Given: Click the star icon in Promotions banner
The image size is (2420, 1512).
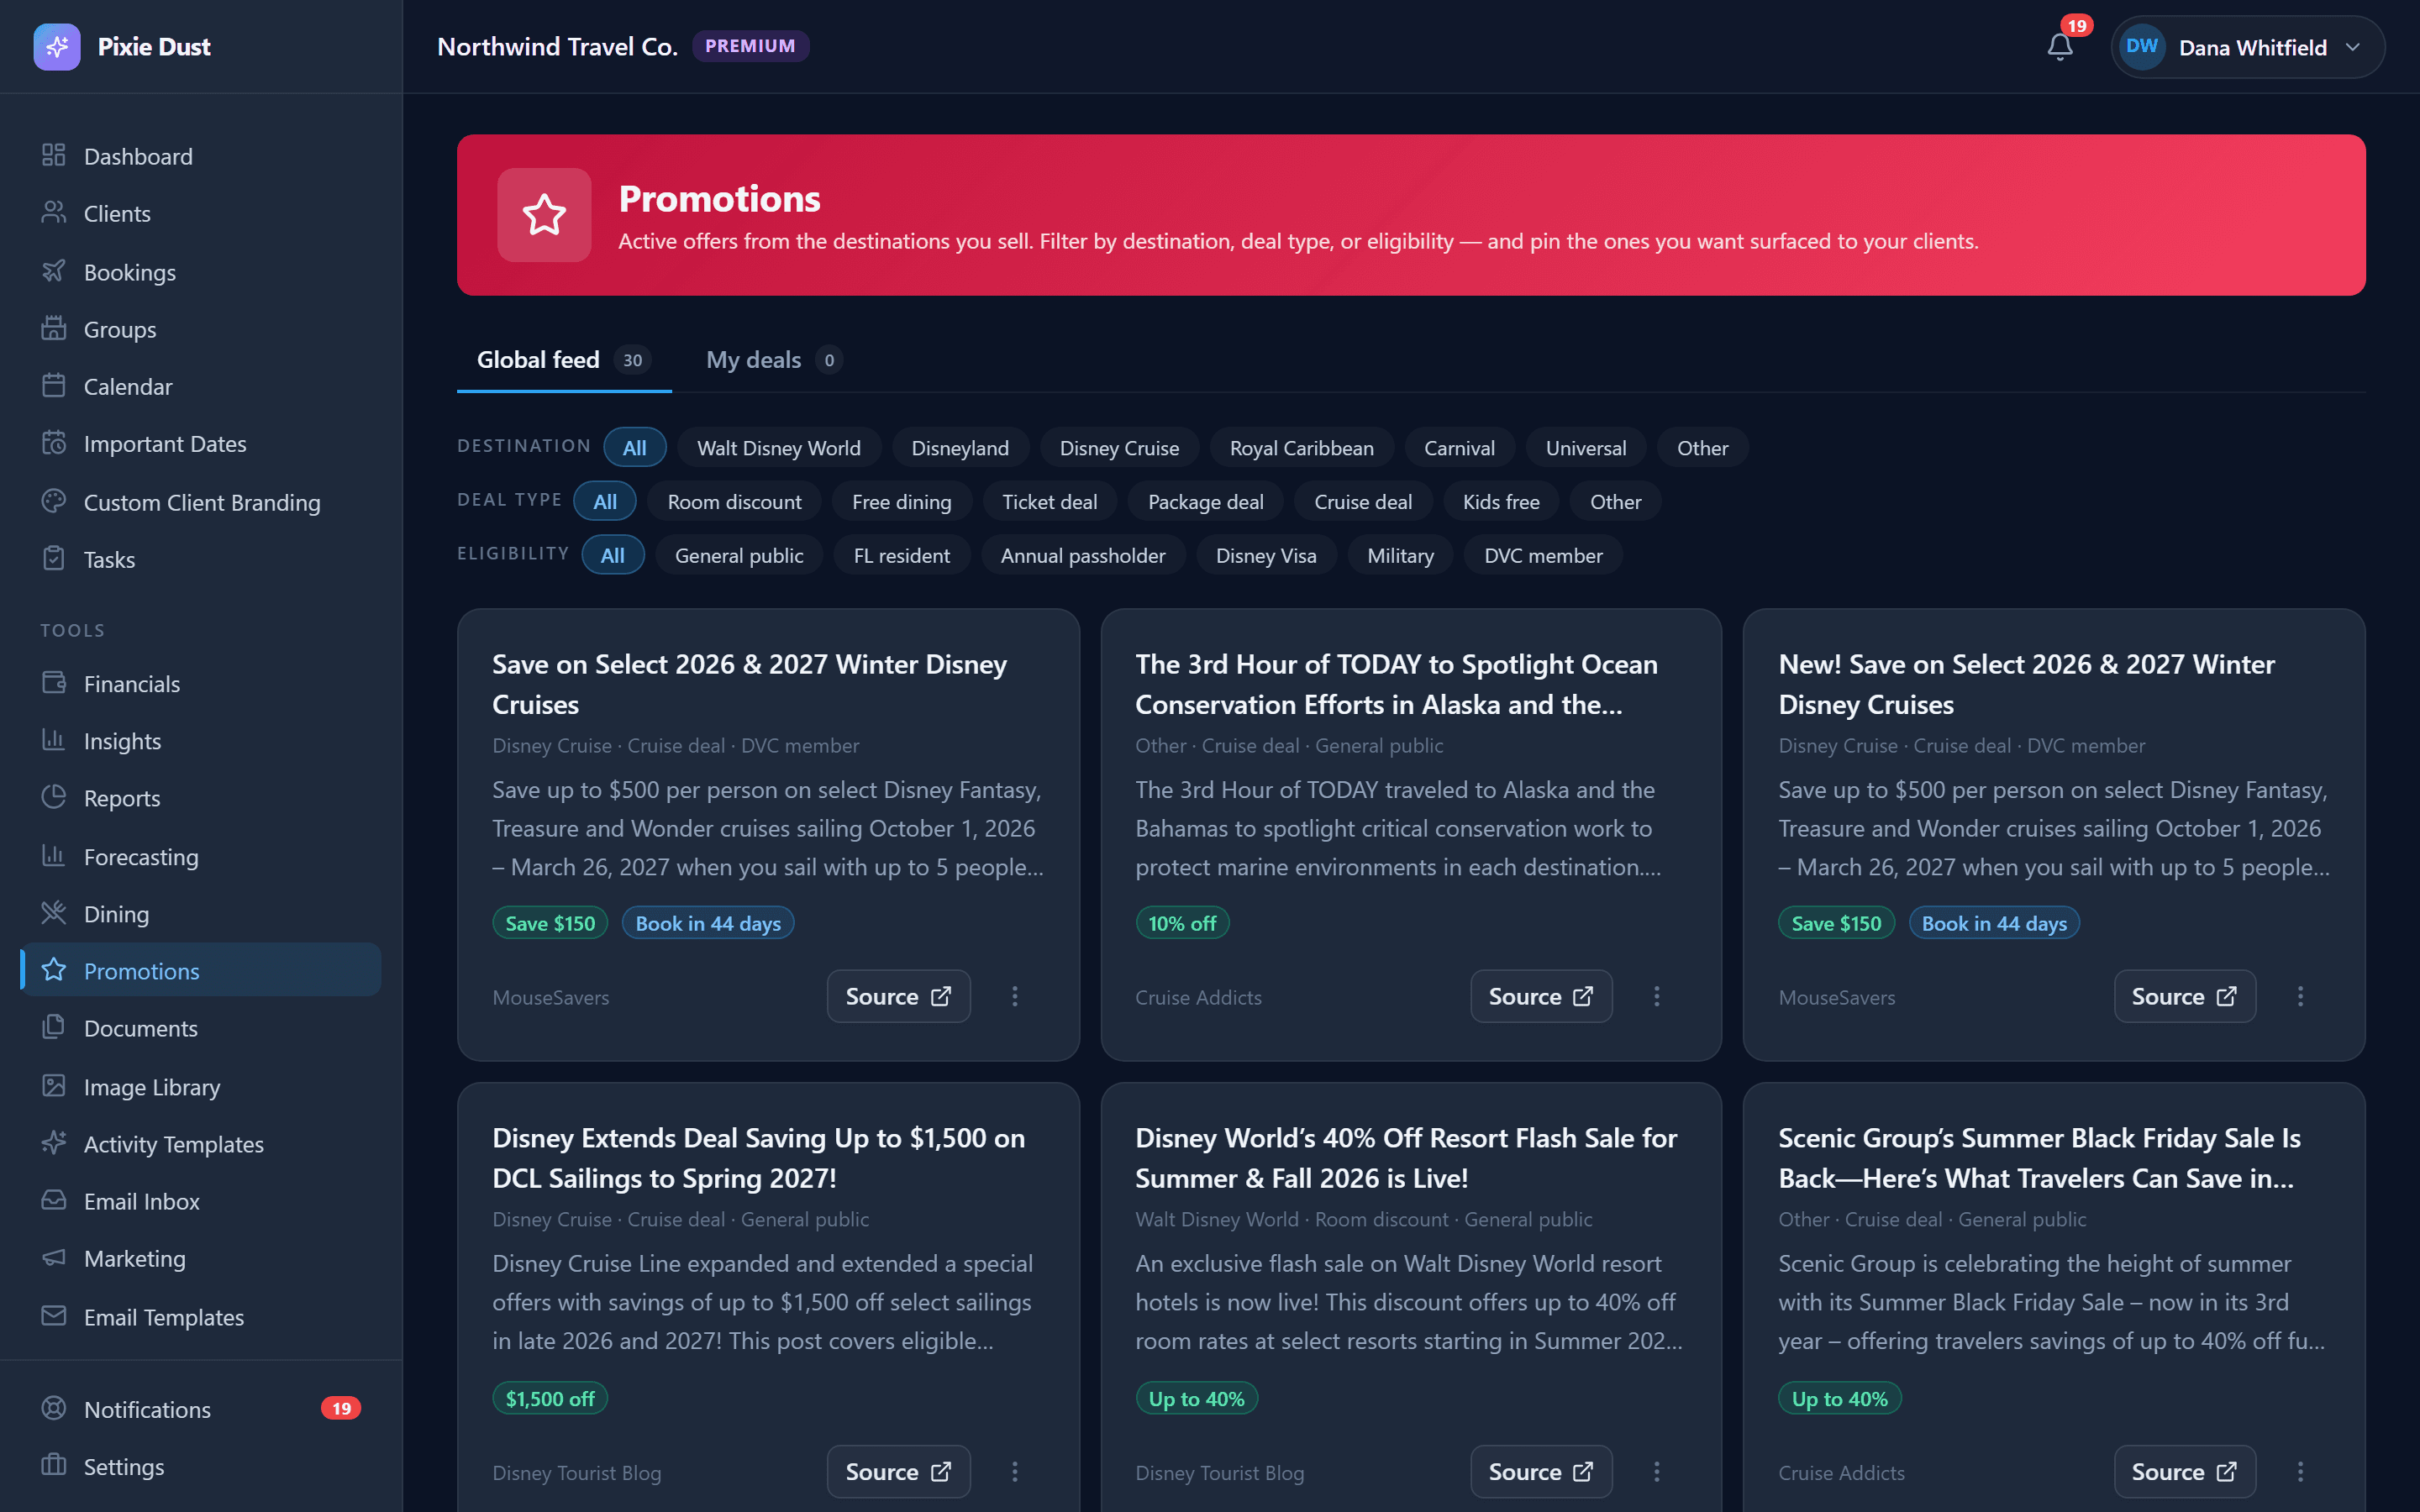Looking at the screenshot, I should pos(544,215).
